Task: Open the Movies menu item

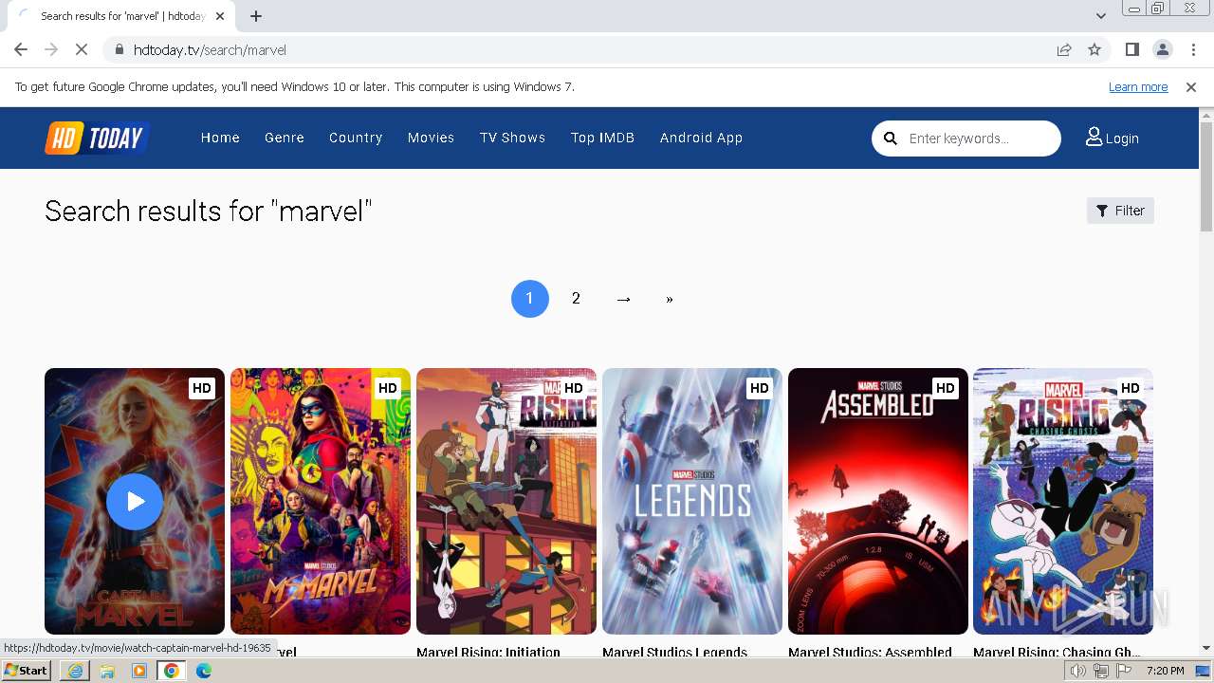Action: point(432,138)
